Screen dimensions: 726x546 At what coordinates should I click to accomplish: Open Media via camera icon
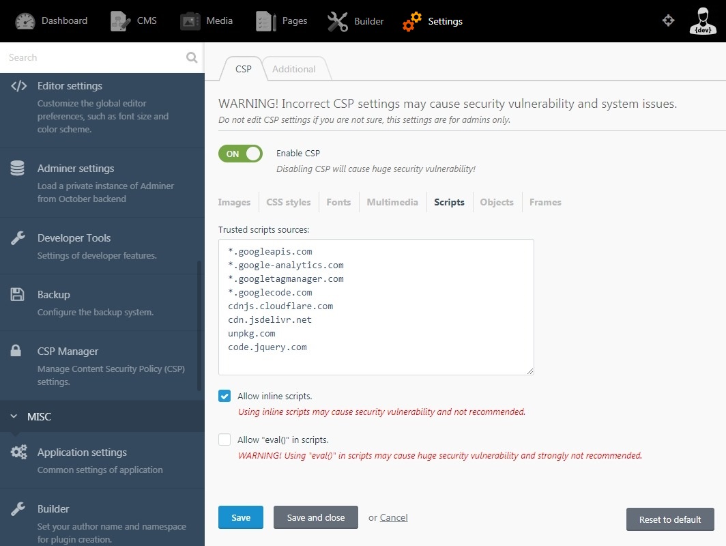pyautogui.click(x=190, y=21)
